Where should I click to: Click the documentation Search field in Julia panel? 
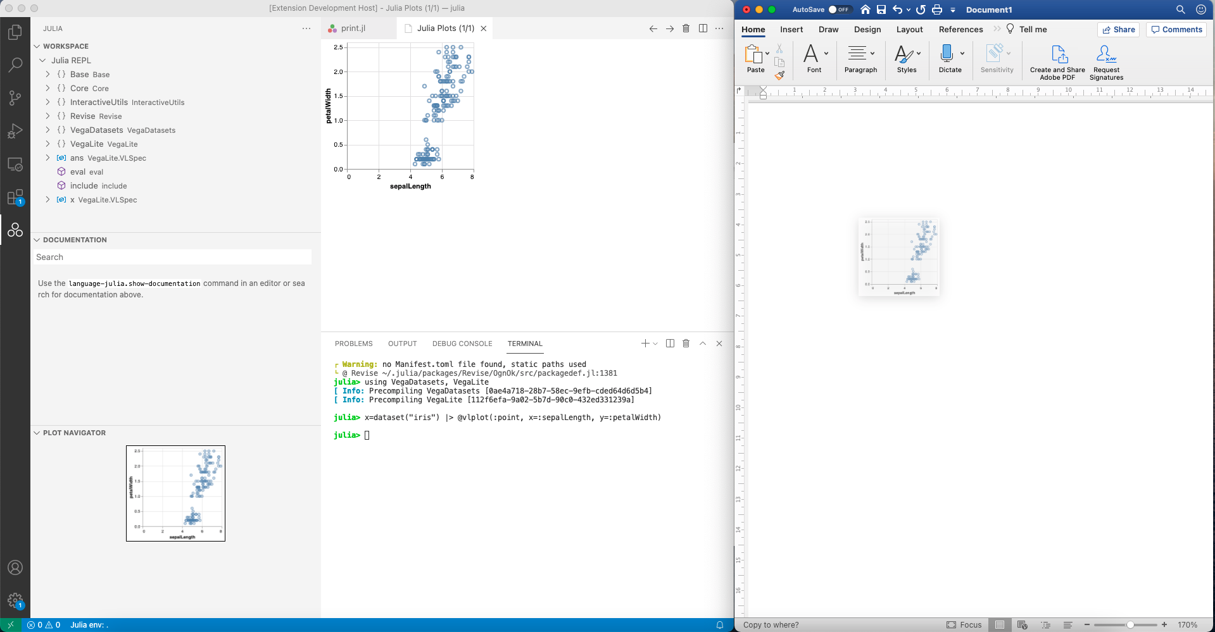point(172,257)
